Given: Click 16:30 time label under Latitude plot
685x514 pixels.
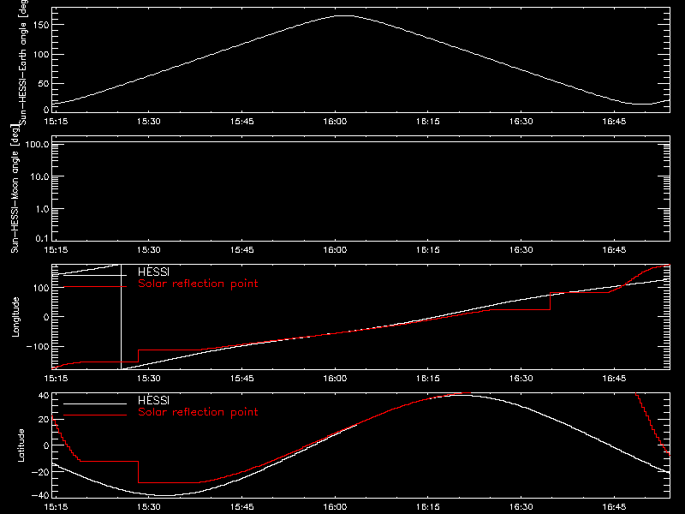Looking at the screenshot, I should click(x=521, y=507).
